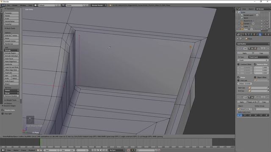Open the File menu
271x152 pixels.
coord(8,5)
